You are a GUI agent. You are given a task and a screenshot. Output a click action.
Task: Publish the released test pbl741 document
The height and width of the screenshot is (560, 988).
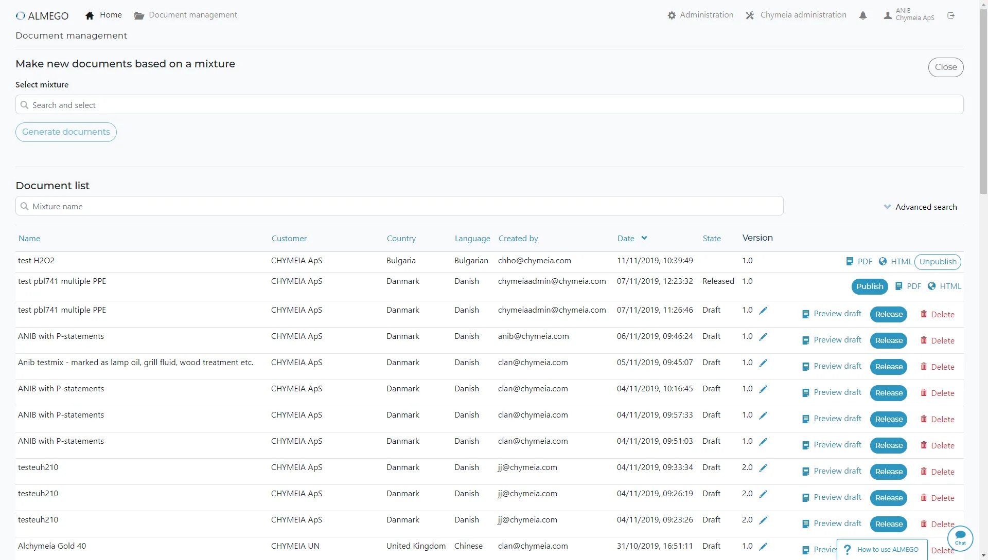pos(870,286)
